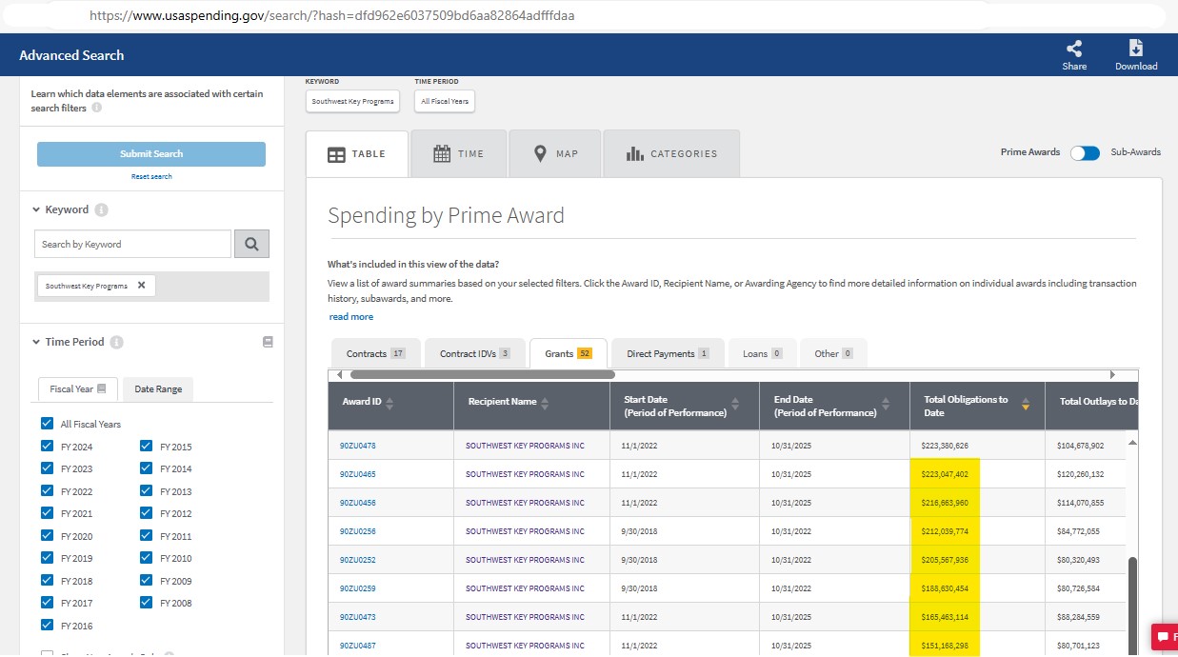The width and height of the screenshot is (1178, 657).
Task: Open the Share icon in header
Action: (x=1074, y=49)
